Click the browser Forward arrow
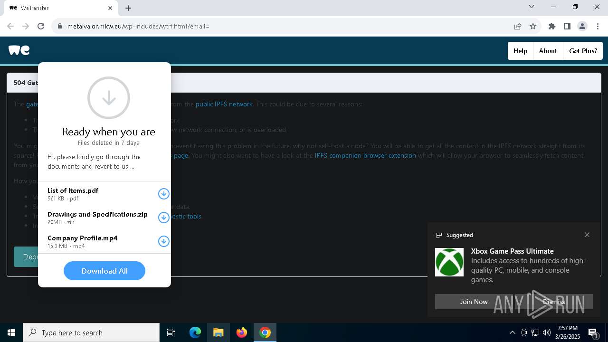608x342 pixels. (x=26, y=26)
